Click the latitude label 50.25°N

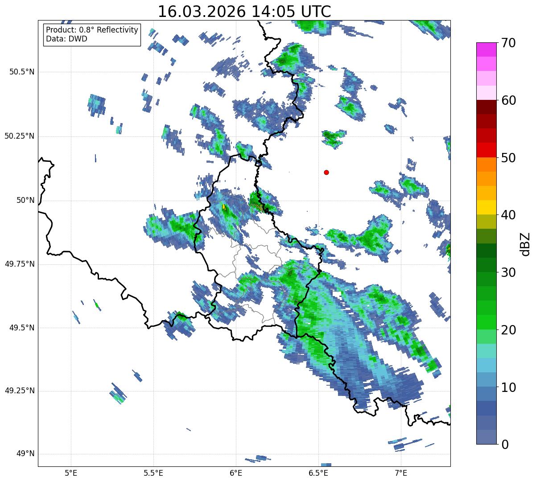[x=20, y=136]
